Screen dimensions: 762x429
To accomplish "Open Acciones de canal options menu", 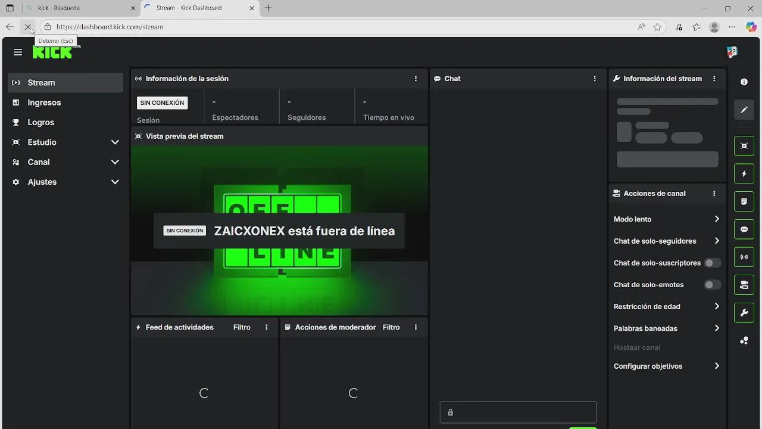I will click(x=714, y=194).
